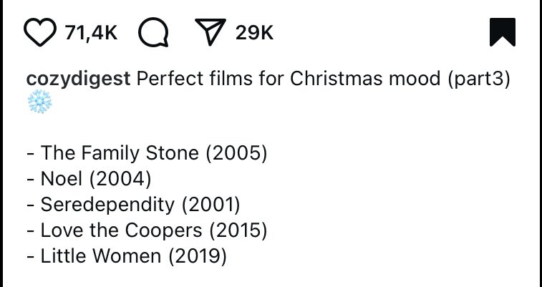Click 'The Family Stone' in the list
The height and width of the screenshot is (287, 542).
pyautogui.click(x=120, y=152)
